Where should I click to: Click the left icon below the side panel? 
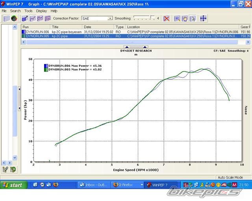6,170
